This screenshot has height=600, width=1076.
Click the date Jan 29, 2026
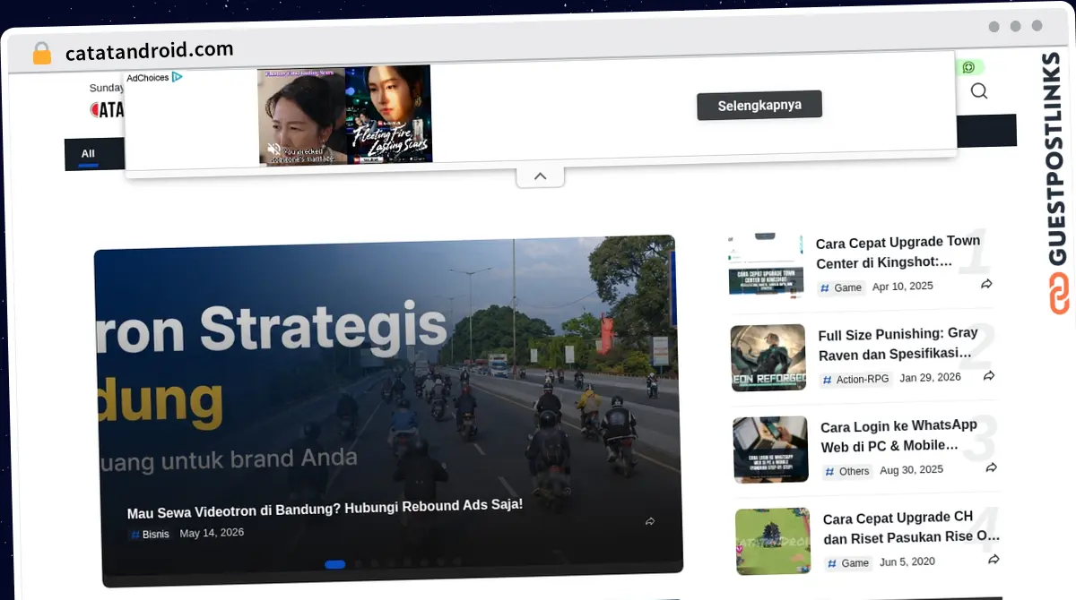coord(931,378)
